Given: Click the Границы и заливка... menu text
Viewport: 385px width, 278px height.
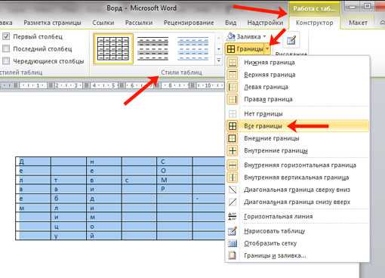Looking at the screenshot, I should (x=275, y=255).
